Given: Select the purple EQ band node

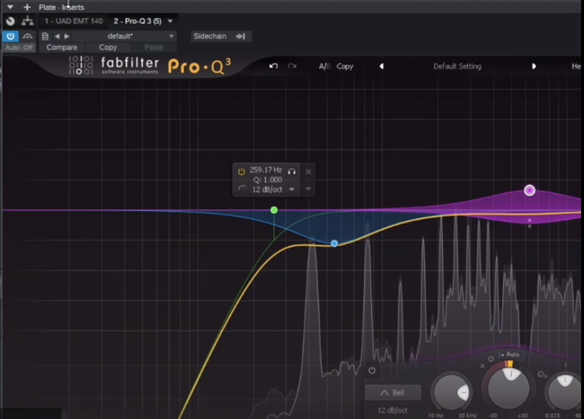Looking at the screenshot, I should click(x=530, y=190).
